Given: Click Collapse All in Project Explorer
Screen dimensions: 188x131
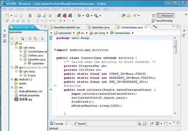Looking at the screenshot, I should click(x=30, y=38).
